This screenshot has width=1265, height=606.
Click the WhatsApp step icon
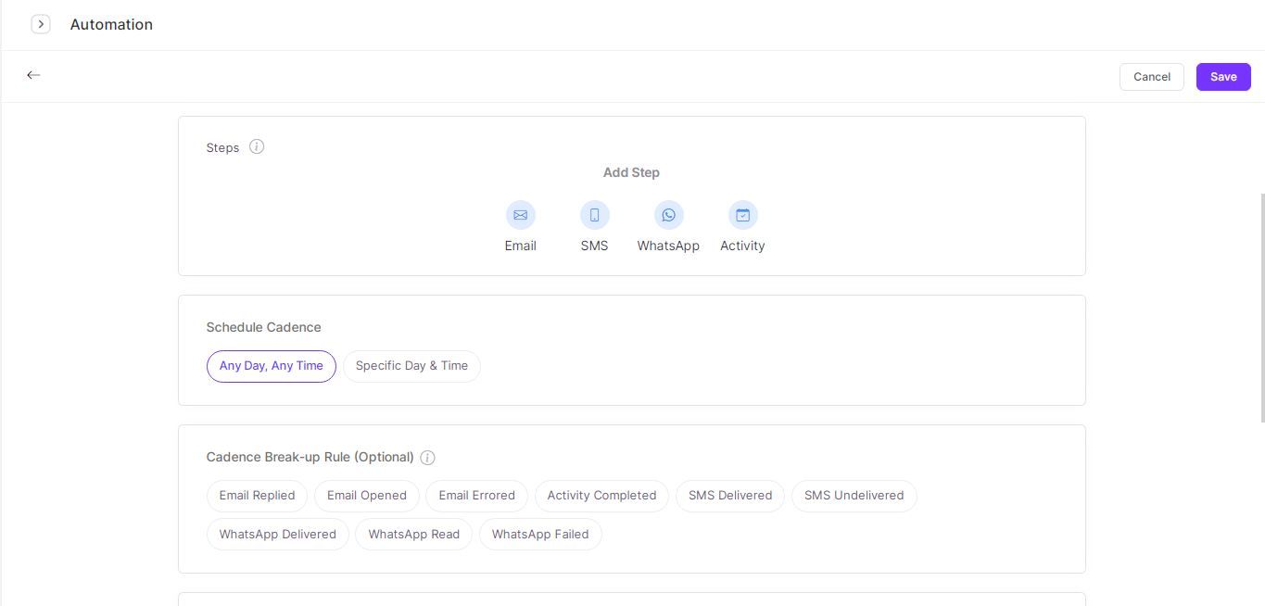pyautogui.click(x=668, y=214)
